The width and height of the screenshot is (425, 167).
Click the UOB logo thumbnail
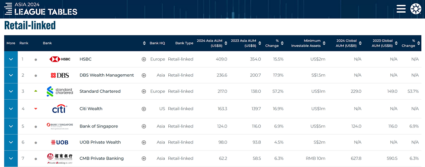point(60,142)
